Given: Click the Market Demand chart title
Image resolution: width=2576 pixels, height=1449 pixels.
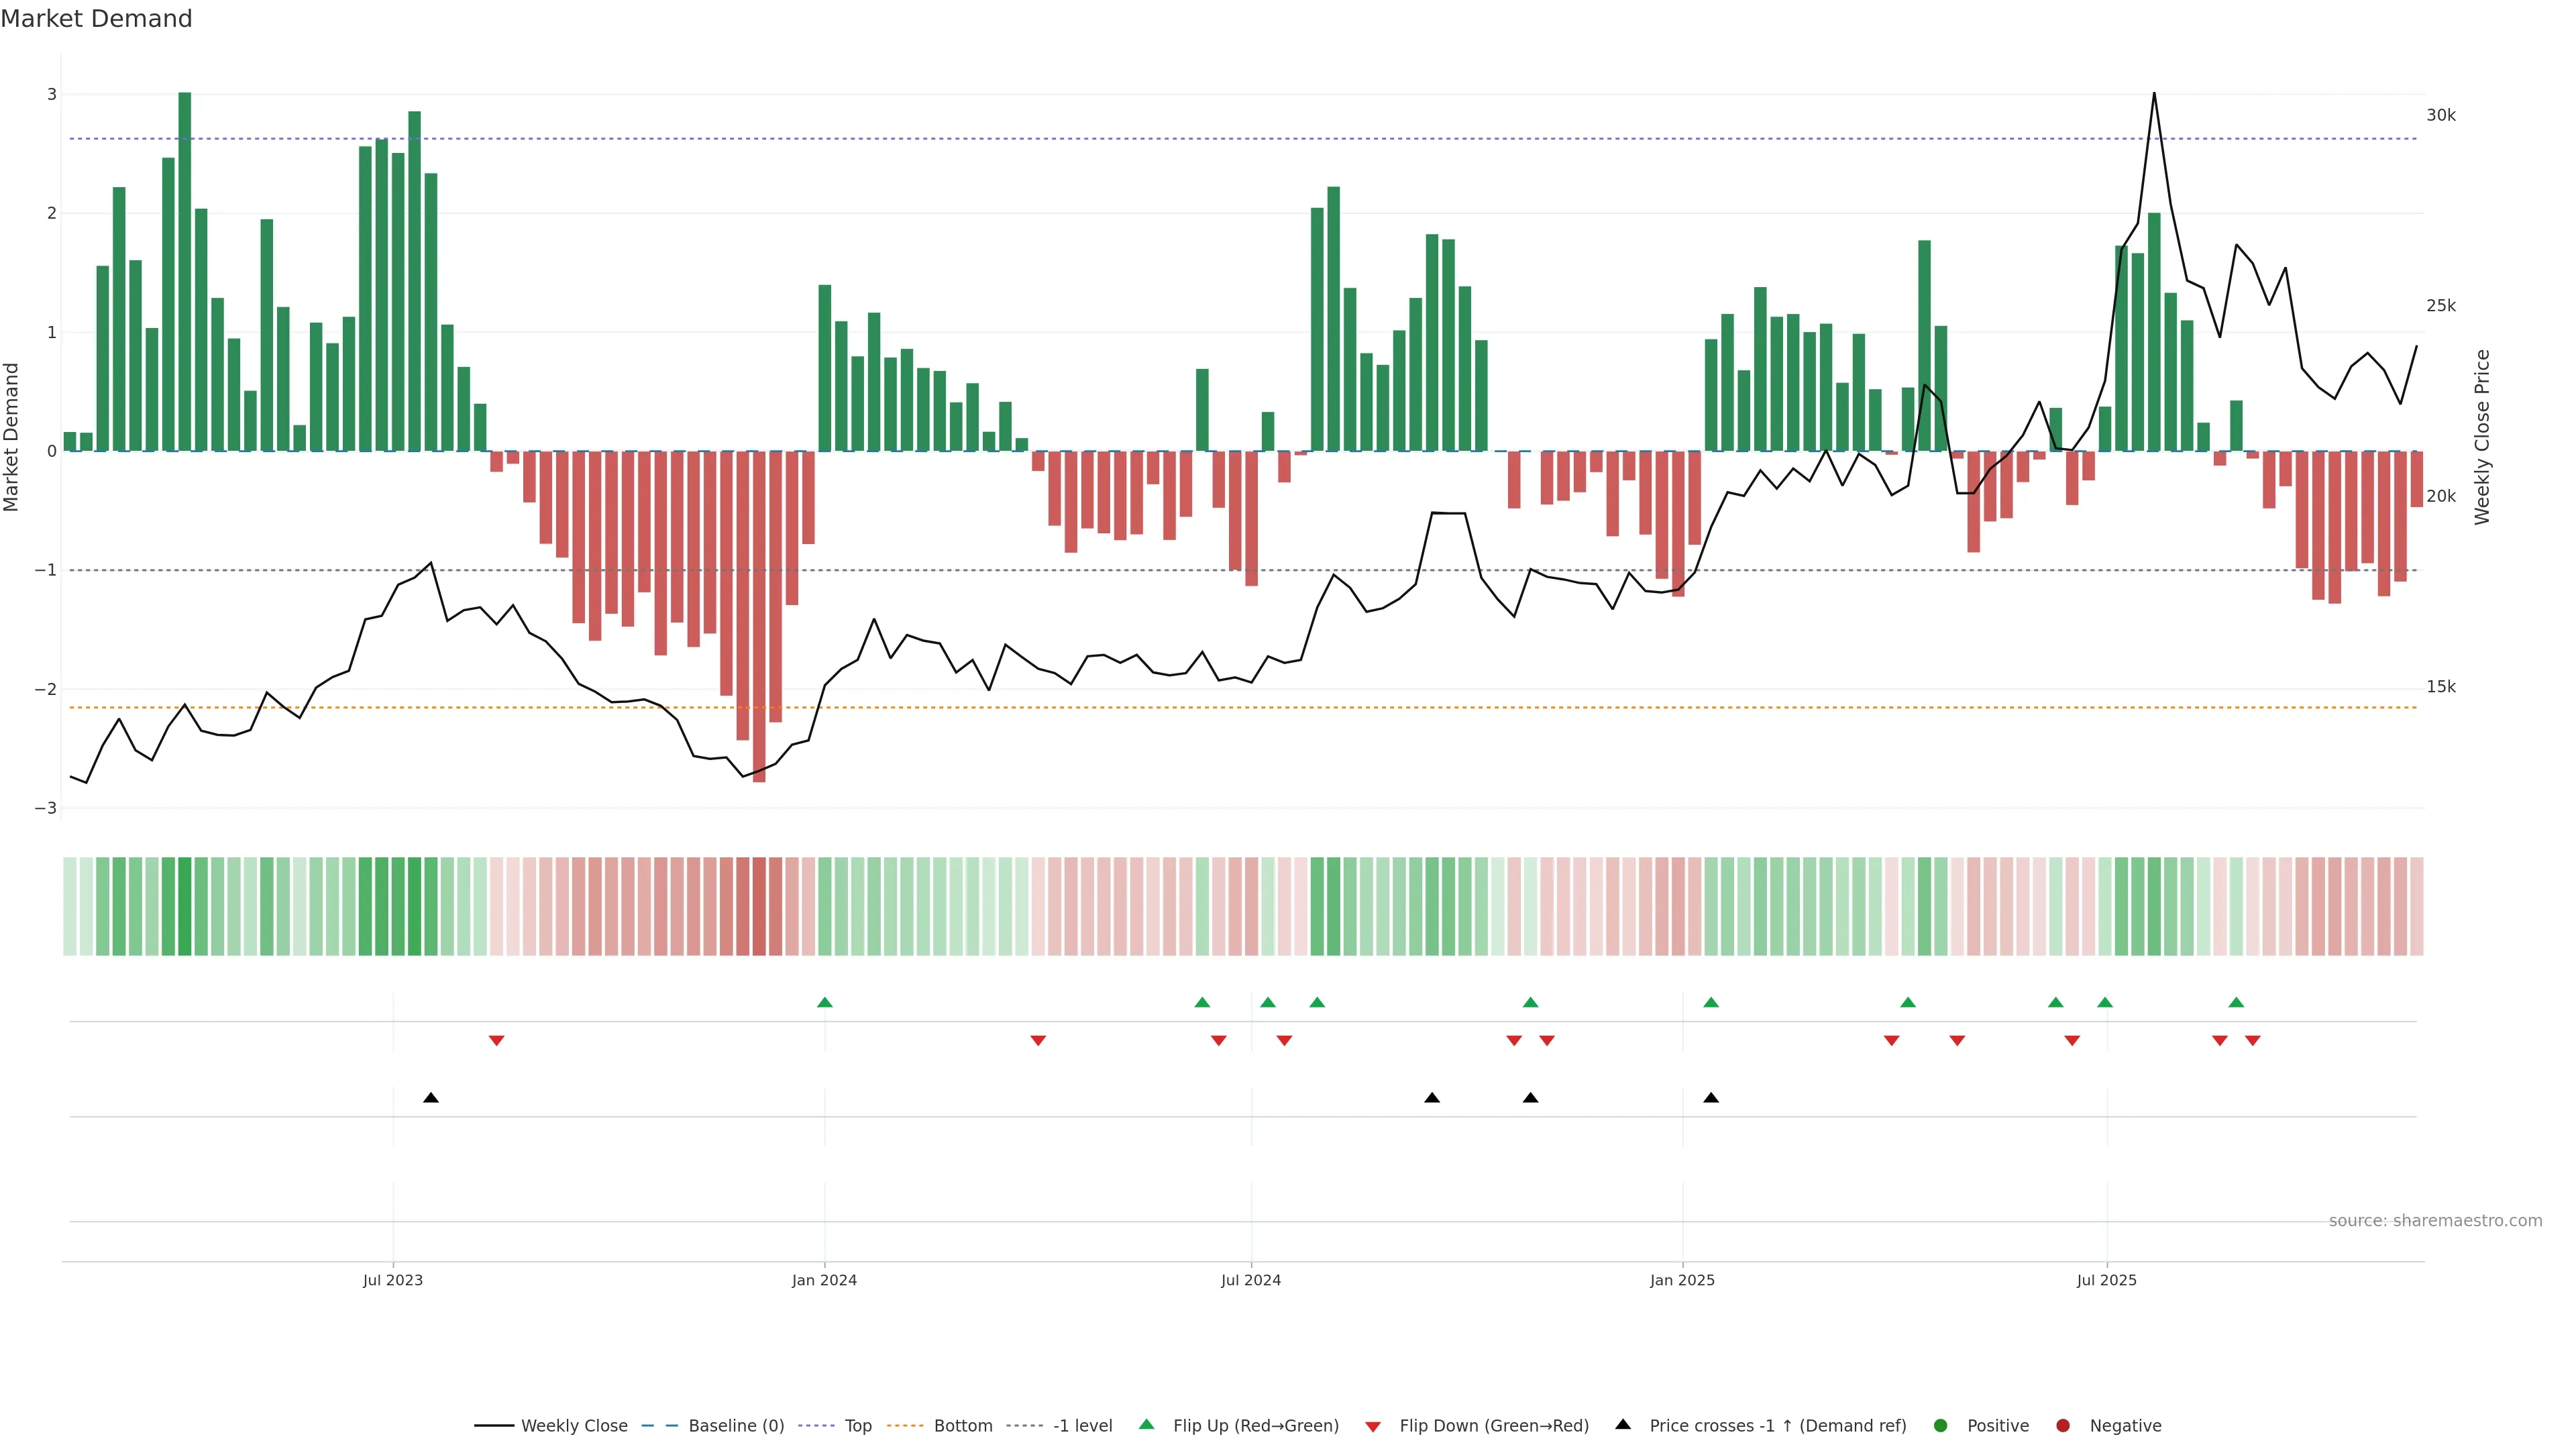Looking at the screenshot, I should (x=96, y=19).
